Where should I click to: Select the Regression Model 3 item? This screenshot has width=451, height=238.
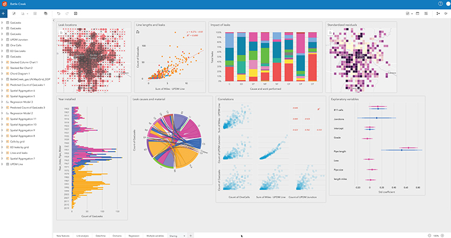point(22,102)
